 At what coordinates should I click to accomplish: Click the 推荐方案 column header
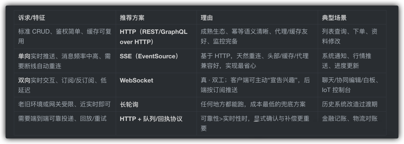click(156, 17)
